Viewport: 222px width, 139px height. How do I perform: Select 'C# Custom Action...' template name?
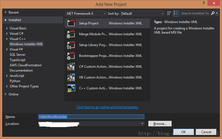pyautogui.click(x=94, y=67)
